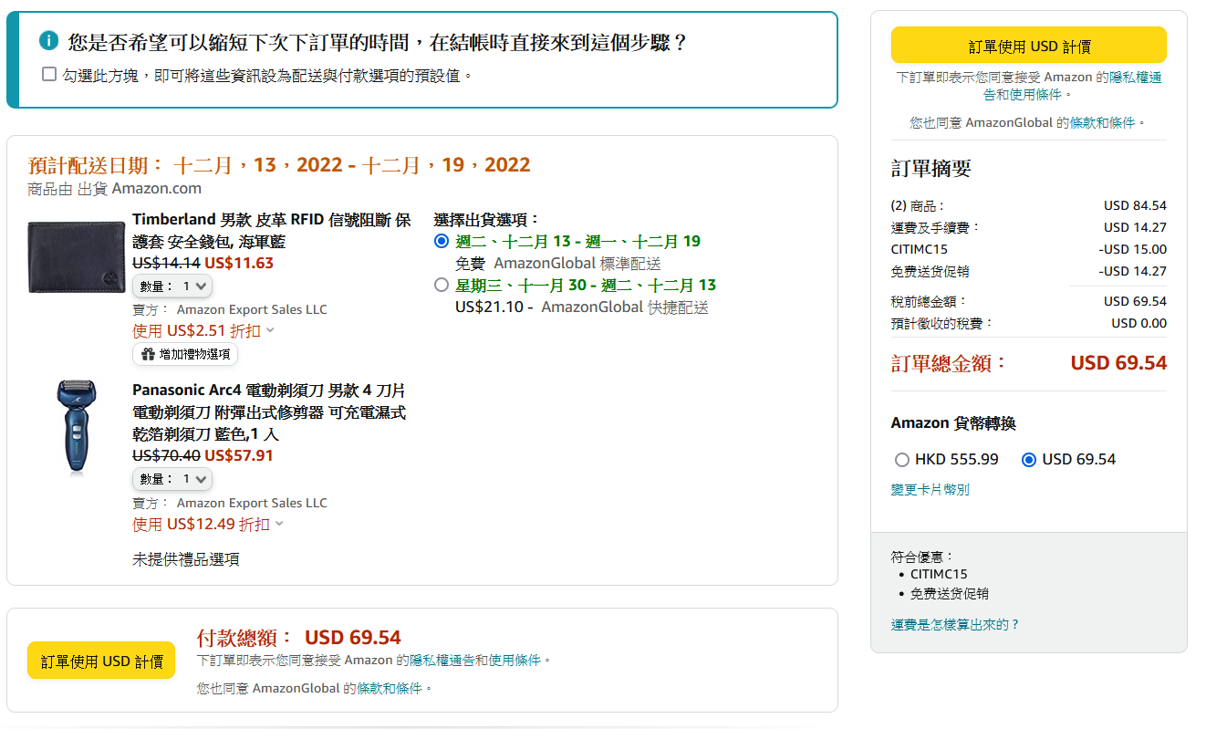This screenshot has height=729, width=1206.
Task: Select US$21.10 AmazonGlobal expedited shipping option
Action: (x=442, y=285)
